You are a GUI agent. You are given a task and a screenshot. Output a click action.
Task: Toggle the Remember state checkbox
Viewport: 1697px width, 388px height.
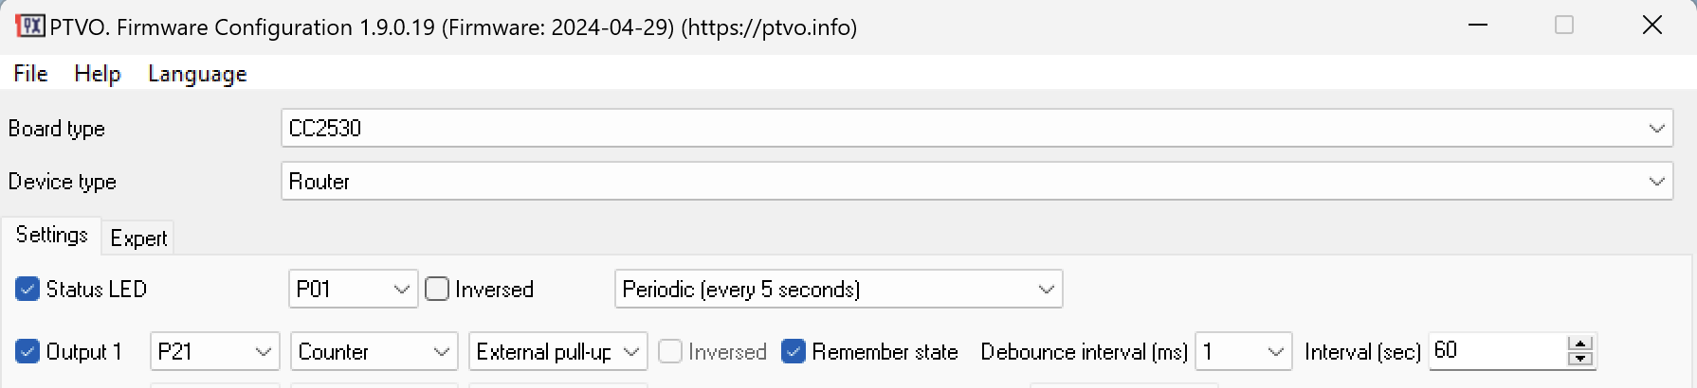tap(794, 352)
